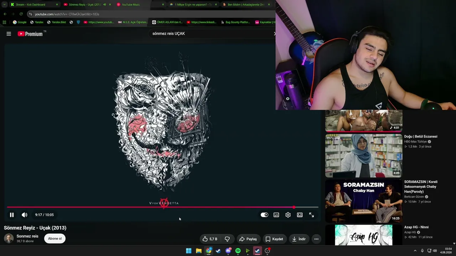The width and height of the screenshot is (456, 256).
Task: Open the Sonmez reis channel avatar
Action: (x=9, y=239)
